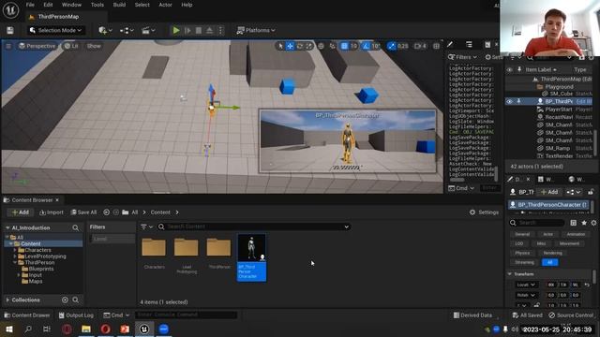The width and height of the screenshot is (600, 337).
Task: Select the Rotate tool in viewport
Action: point(300,46)
